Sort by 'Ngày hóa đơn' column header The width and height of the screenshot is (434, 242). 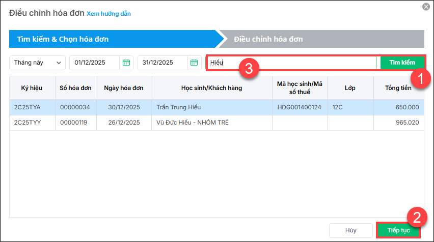tap(123, 88)
